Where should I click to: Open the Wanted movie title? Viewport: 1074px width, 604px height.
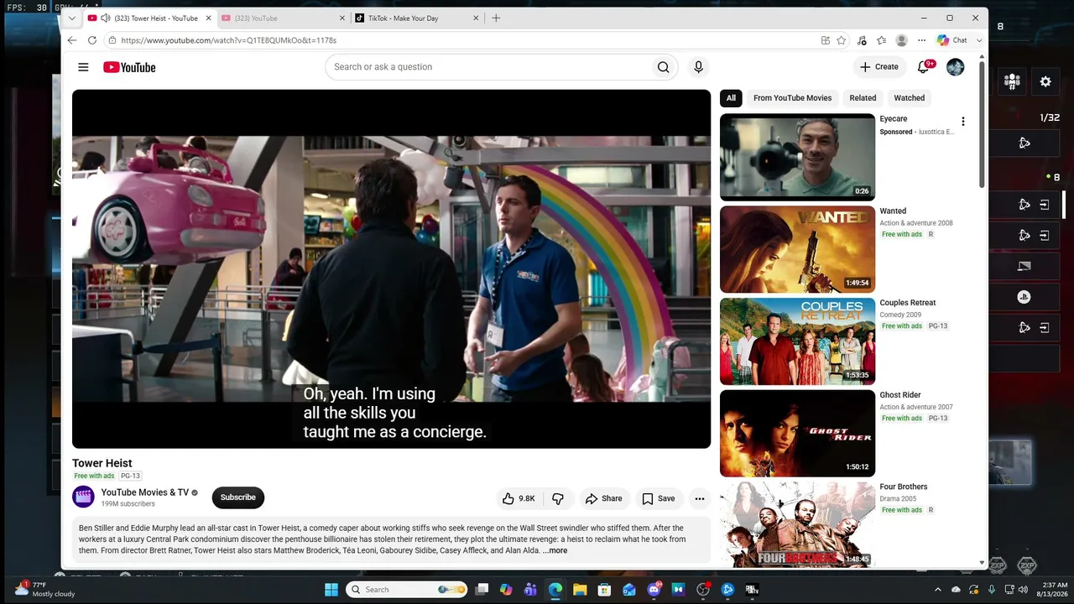(893, 211)
